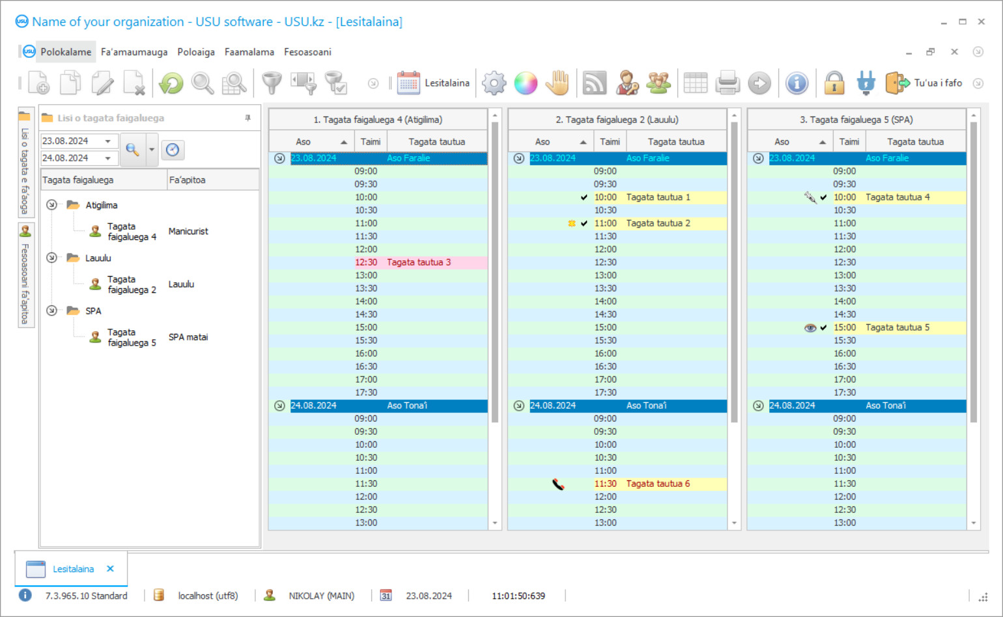Close the Lesitalaina bottom tab
The height and width of the screenshot is (617, 1003).
[x=110, y=569]
